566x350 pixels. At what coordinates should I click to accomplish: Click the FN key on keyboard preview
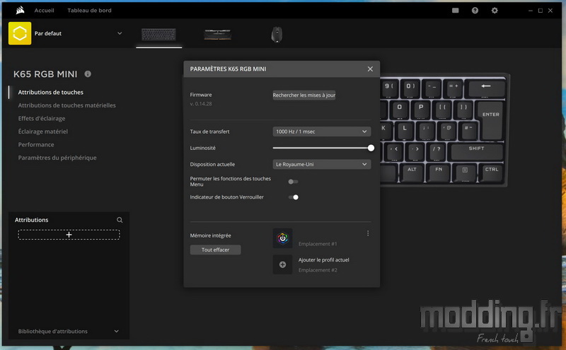tap(439, 173)
